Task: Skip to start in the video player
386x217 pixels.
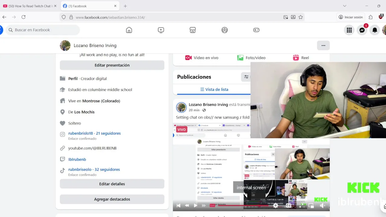Action: tap(179, 206)
